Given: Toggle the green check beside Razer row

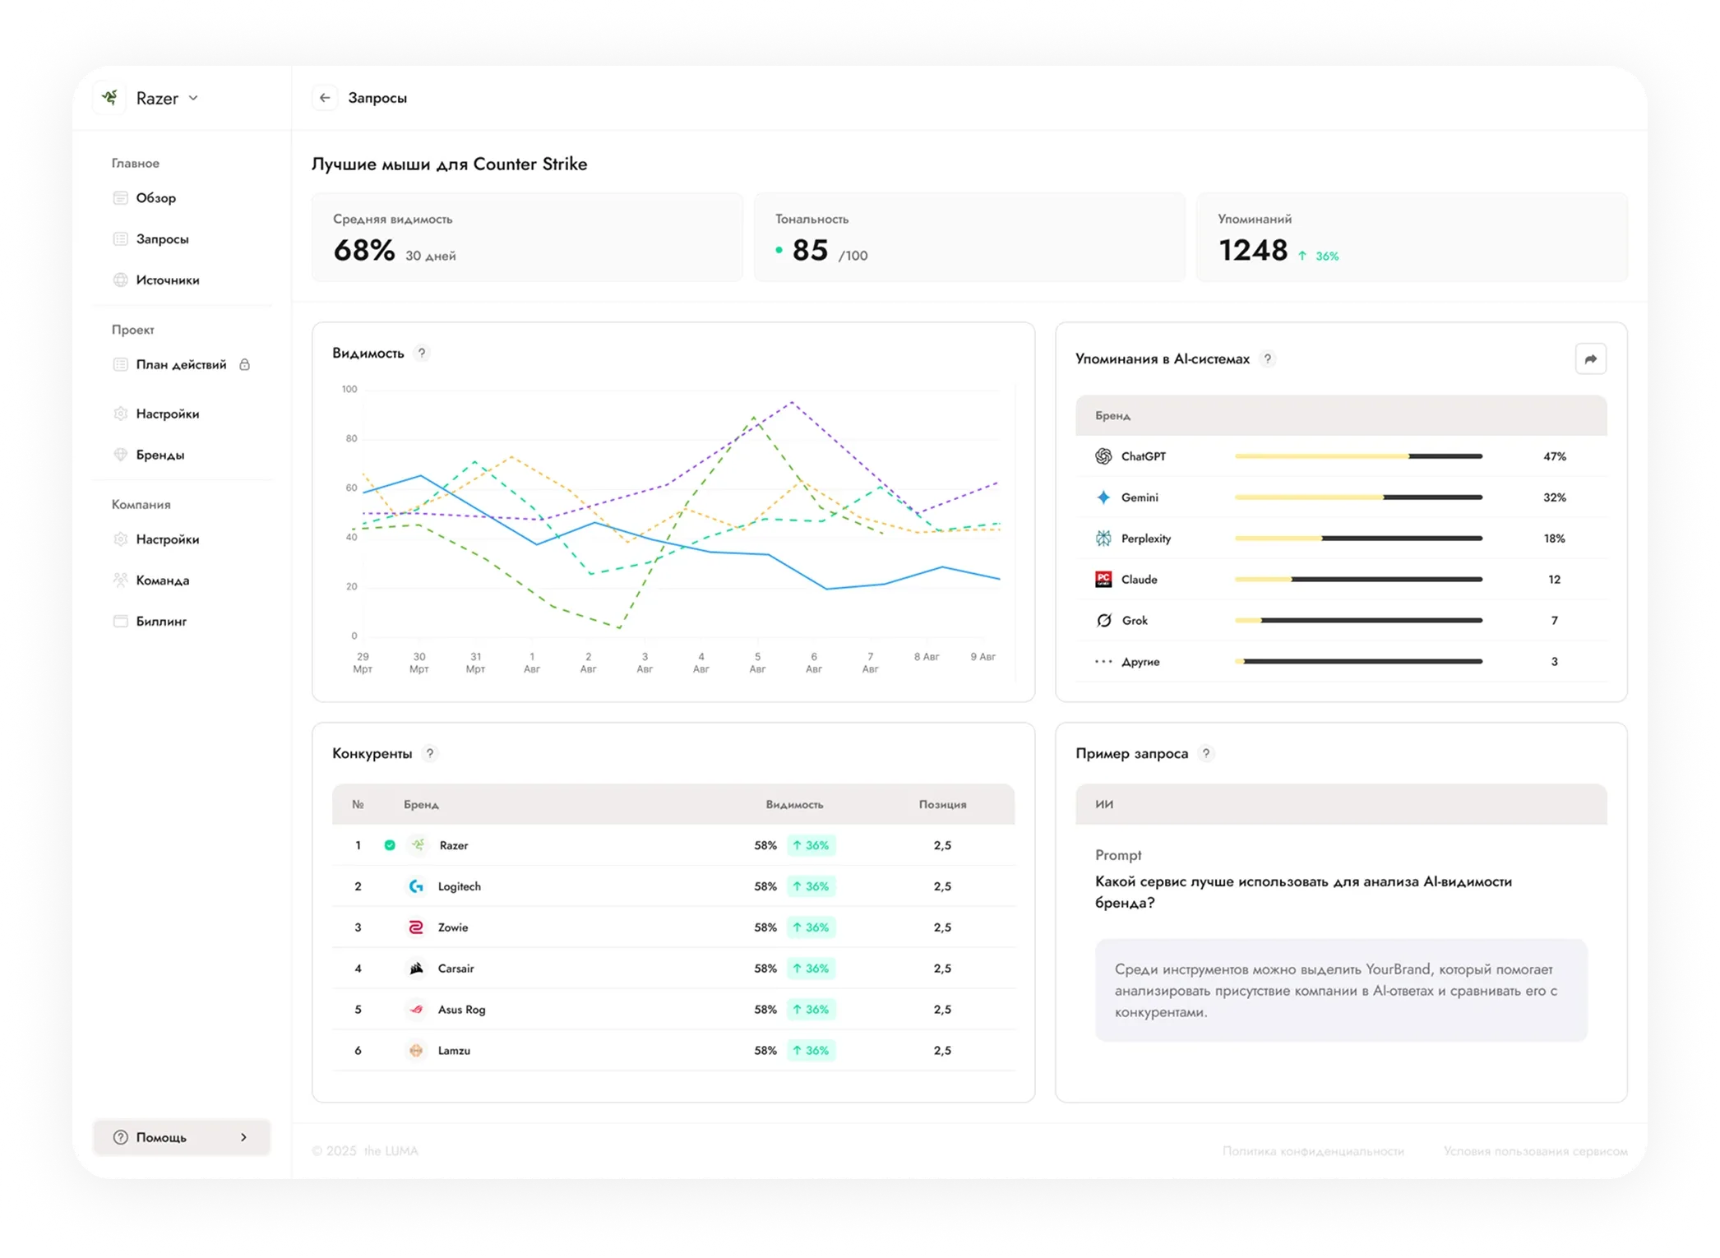Looking at the screenshot, I should (x=390, y=845).
